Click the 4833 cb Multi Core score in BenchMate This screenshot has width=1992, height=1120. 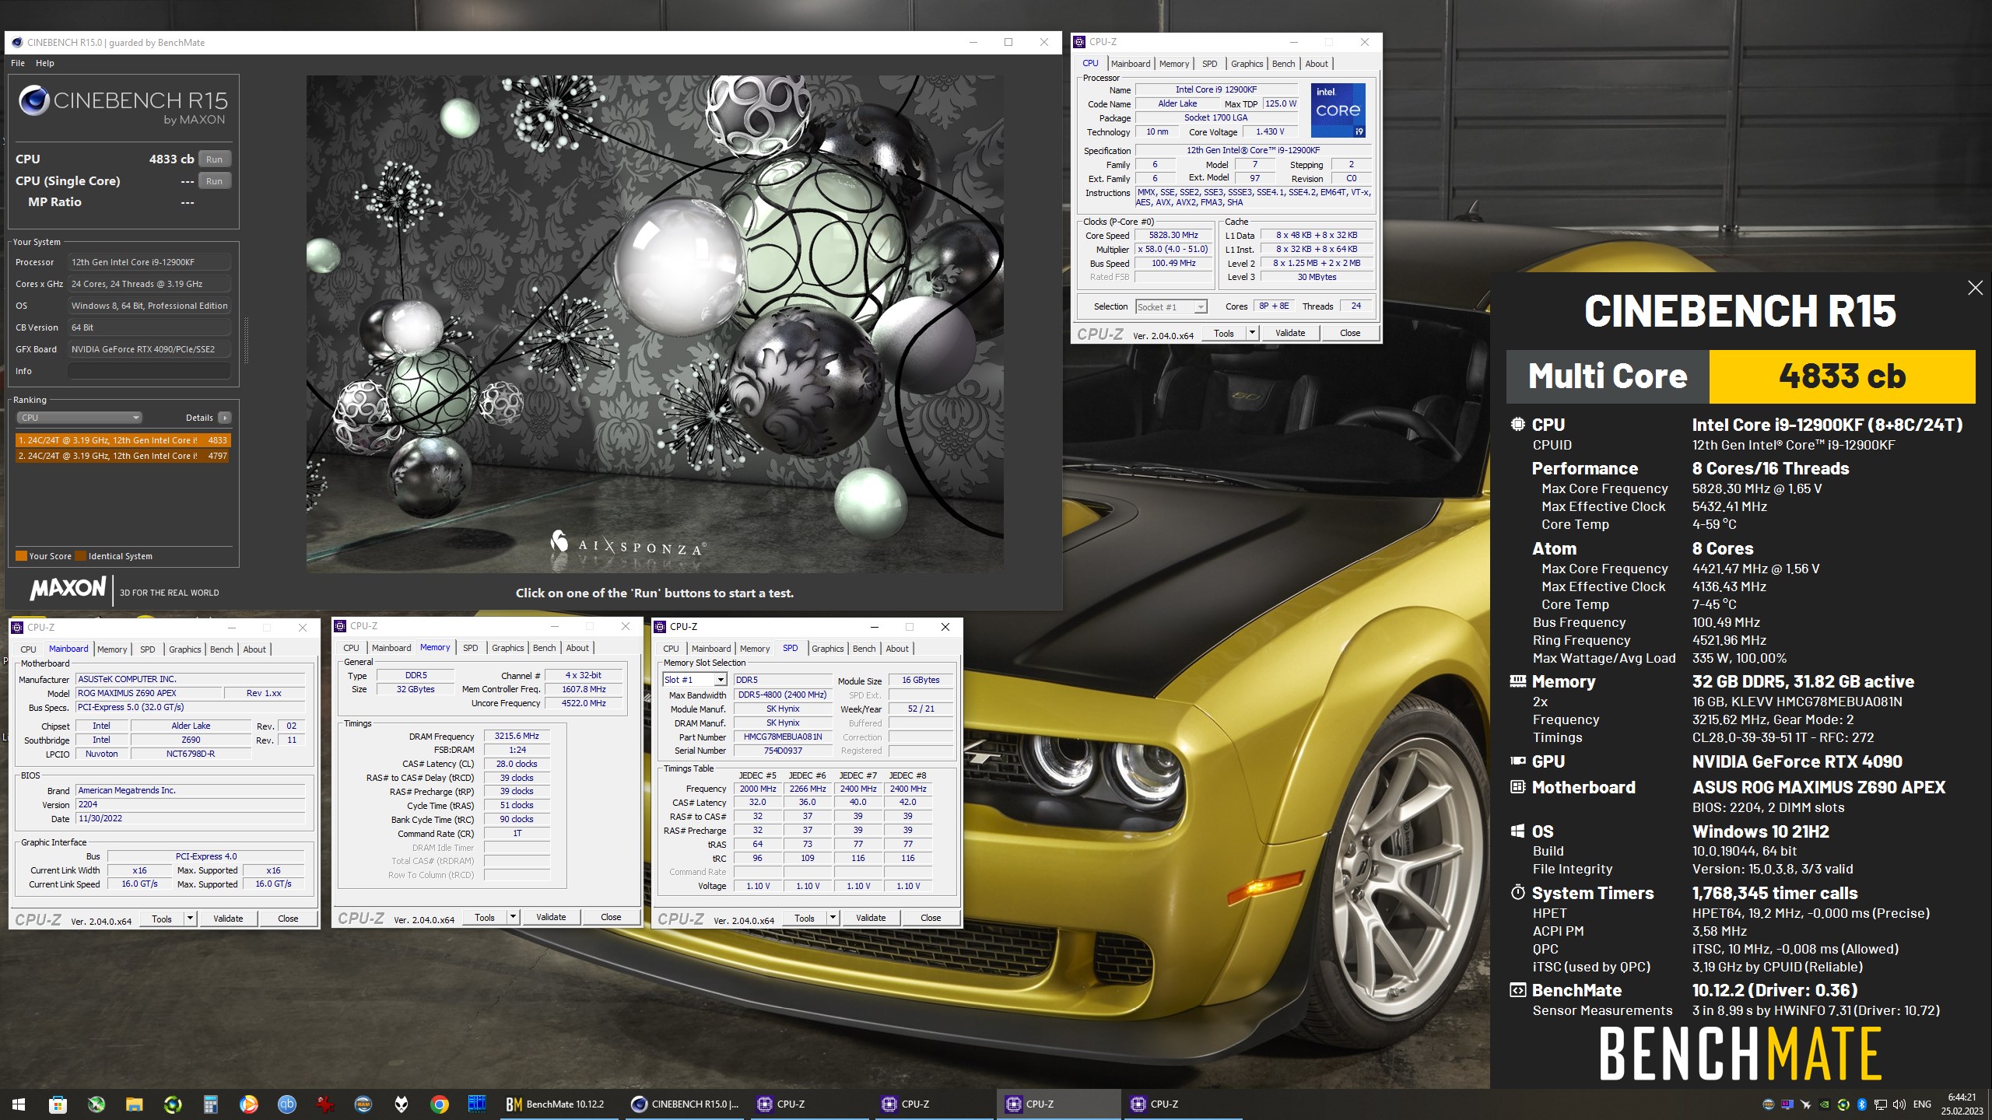pos(1842,376)
